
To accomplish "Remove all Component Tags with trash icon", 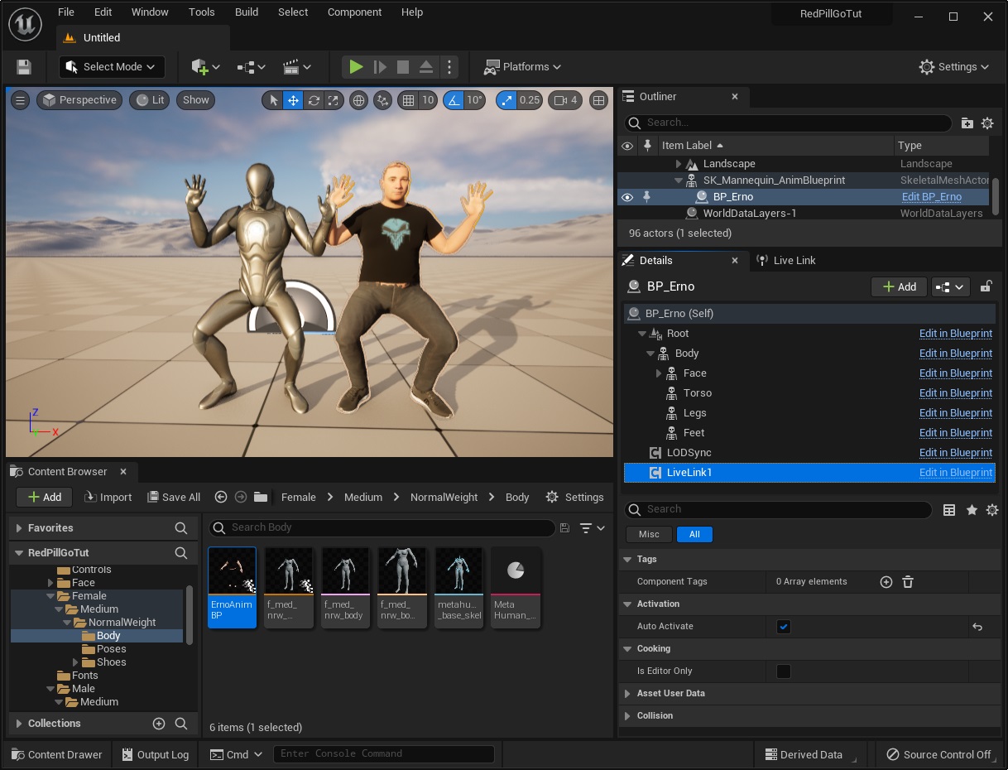I will pyautogui.click(x=907, y=582).
